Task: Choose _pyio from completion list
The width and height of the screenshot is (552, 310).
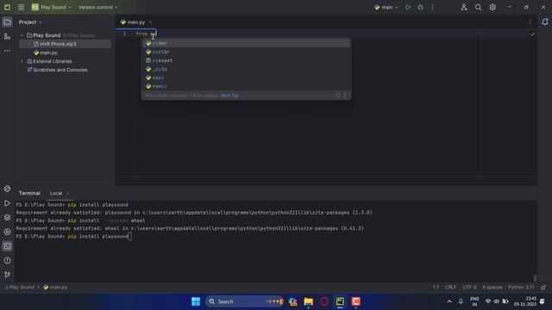Action: tap(246, 69)
